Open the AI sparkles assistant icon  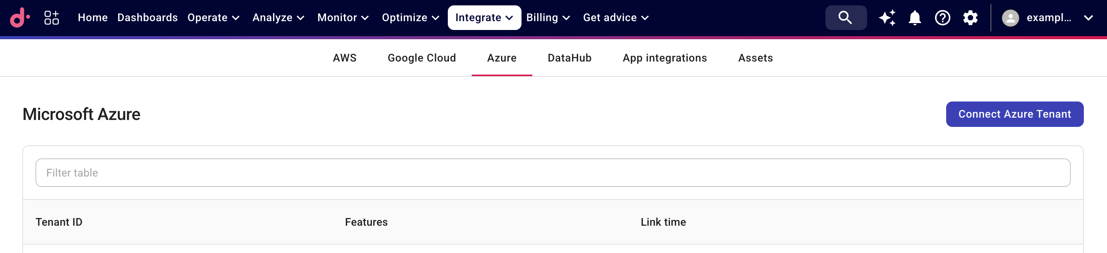(x=887, y=18)
